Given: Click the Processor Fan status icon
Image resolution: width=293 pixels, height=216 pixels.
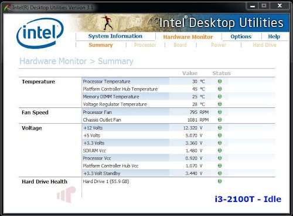Looking at the screenshot, I should (220, 112).
